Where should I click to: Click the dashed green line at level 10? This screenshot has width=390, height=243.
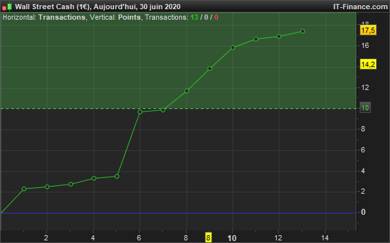coord(179,108)
